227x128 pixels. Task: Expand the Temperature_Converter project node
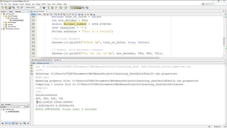[x=1, y=29]
